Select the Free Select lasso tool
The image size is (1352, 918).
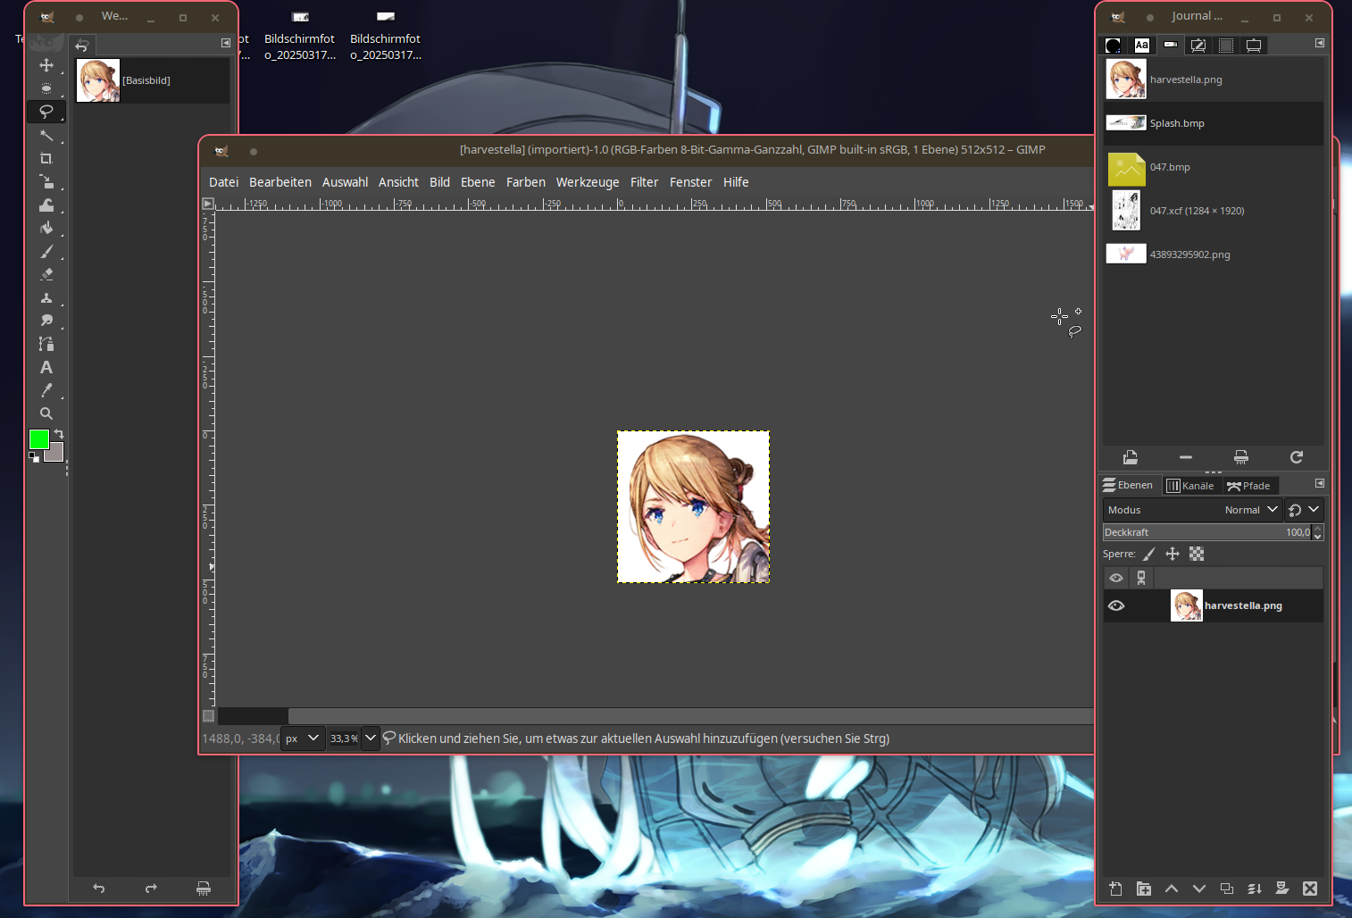(46, 112)
